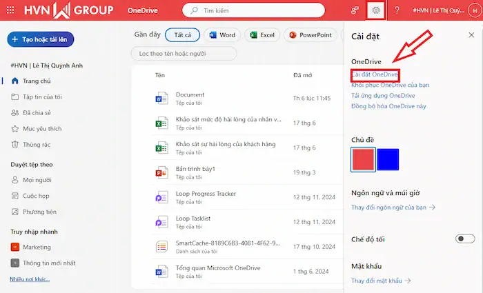
Task: Click Thay đổi mật khẩu link
Action: (381, 281)
